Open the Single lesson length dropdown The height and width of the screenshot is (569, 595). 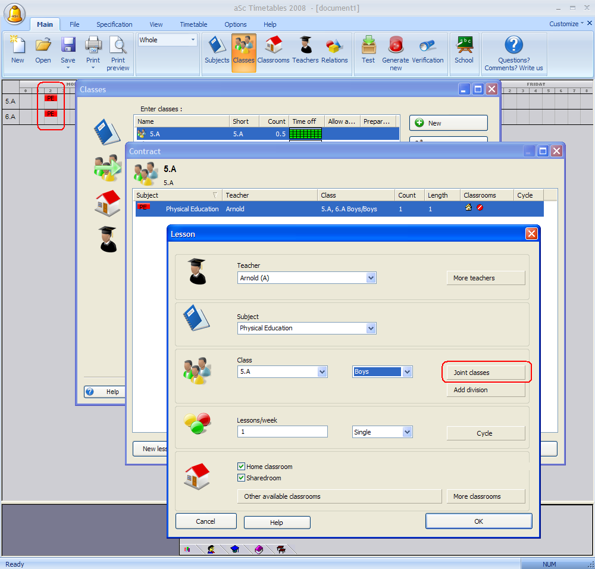(408, 432)
